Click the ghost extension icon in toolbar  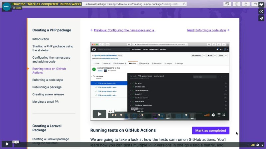(237, 4)
